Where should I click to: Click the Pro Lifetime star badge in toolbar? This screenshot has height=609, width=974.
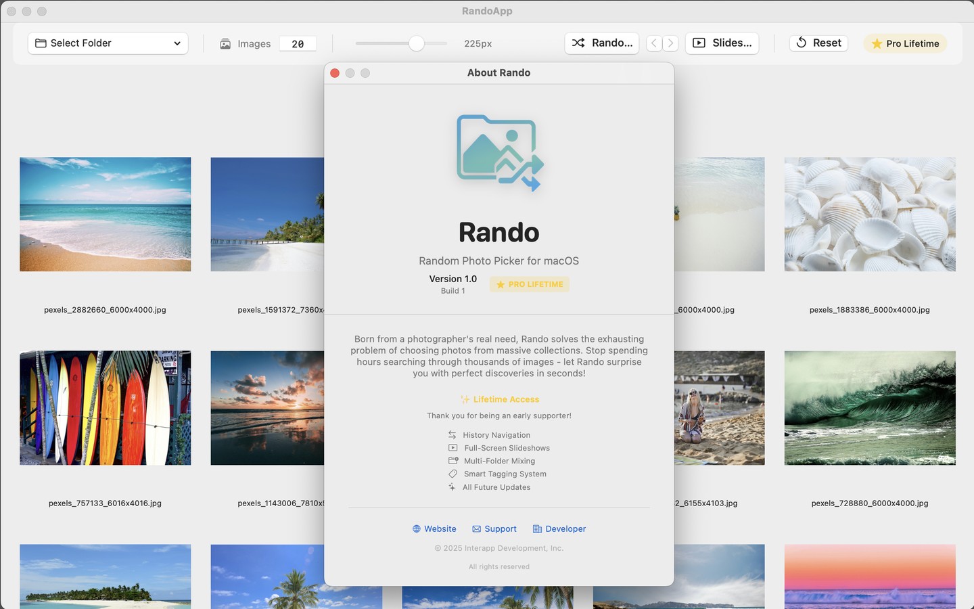[x=905, y=43]
